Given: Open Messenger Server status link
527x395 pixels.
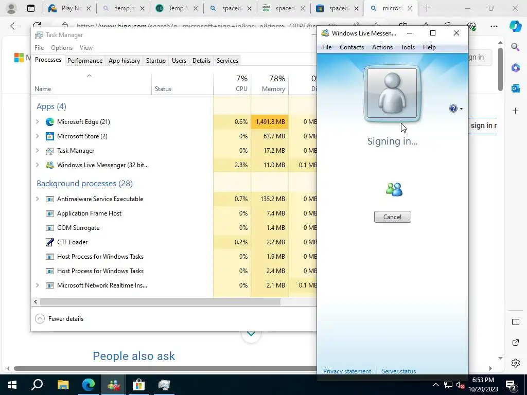Looking at the screenshot, I should click(x=399, y=371).
